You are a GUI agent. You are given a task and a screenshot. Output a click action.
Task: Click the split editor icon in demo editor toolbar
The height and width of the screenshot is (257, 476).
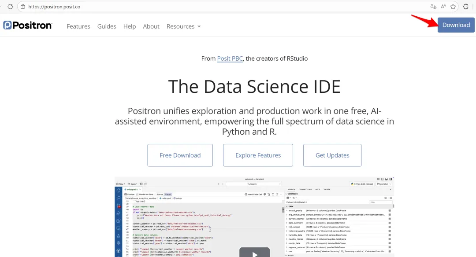(273, 194)
